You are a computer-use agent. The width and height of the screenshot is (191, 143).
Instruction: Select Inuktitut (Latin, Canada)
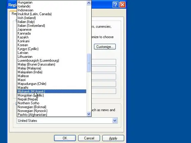click(52, 14)
